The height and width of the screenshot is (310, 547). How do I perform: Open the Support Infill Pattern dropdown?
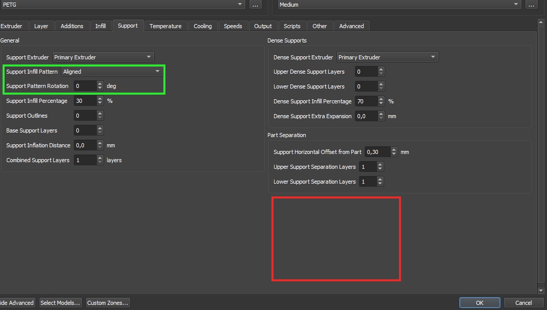[112, 72]
